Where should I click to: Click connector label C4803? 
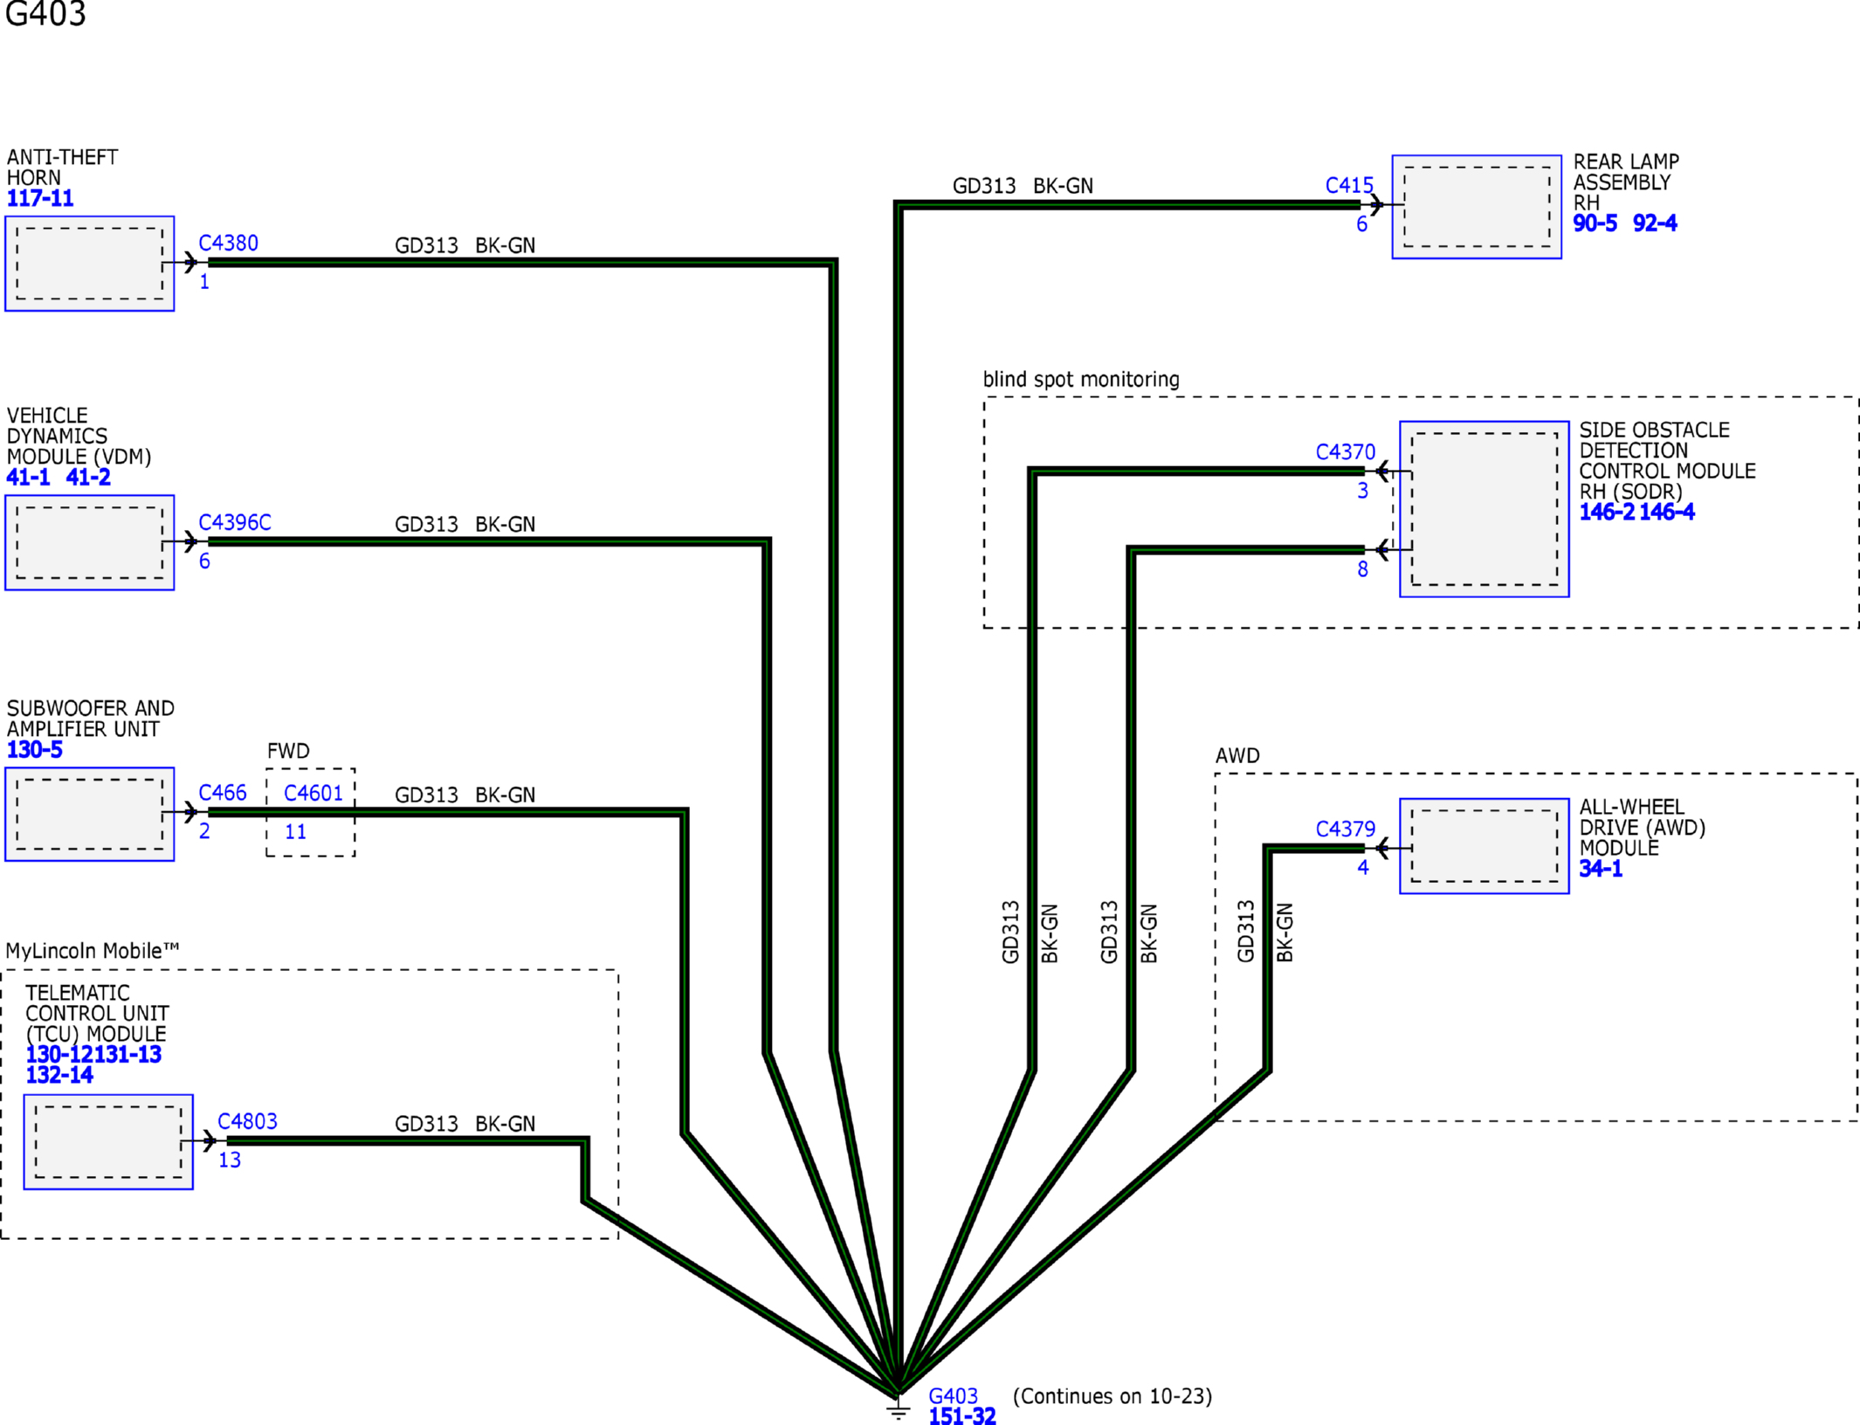click(247, 1121)
